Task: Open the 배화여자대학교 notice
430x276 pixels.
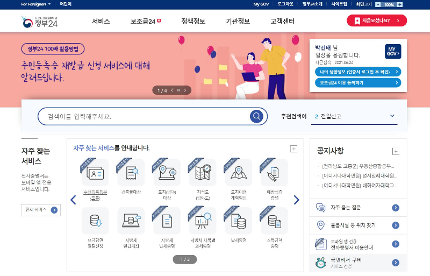Action: tap(360, 186)
